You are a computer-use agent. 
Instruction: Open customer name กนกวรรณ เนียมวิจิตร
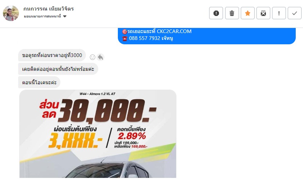[x=48, y=9]
